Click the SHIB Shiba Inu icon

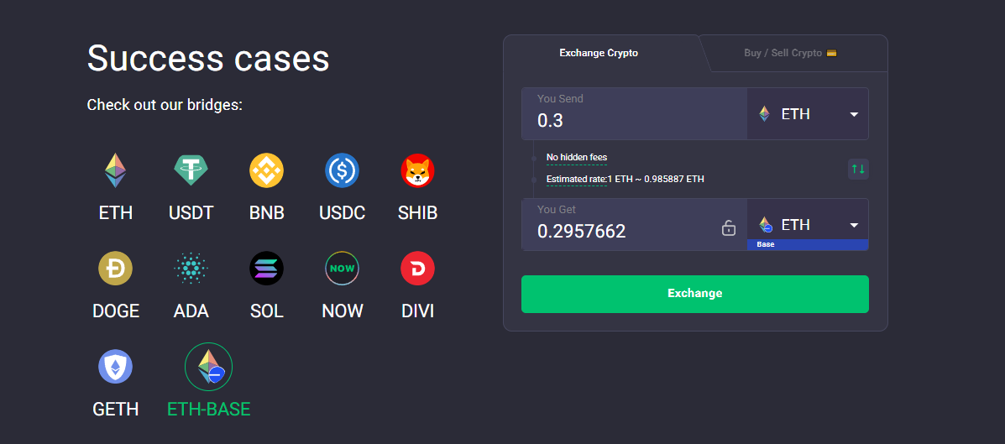coord(417,170)
